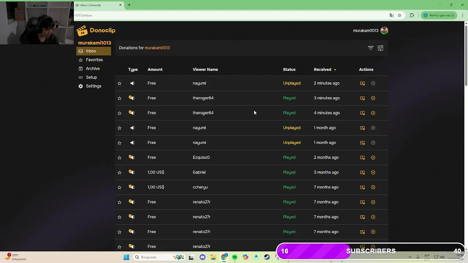
Task: Open the Inbox sidebar item
Action: tap(94, 51)
